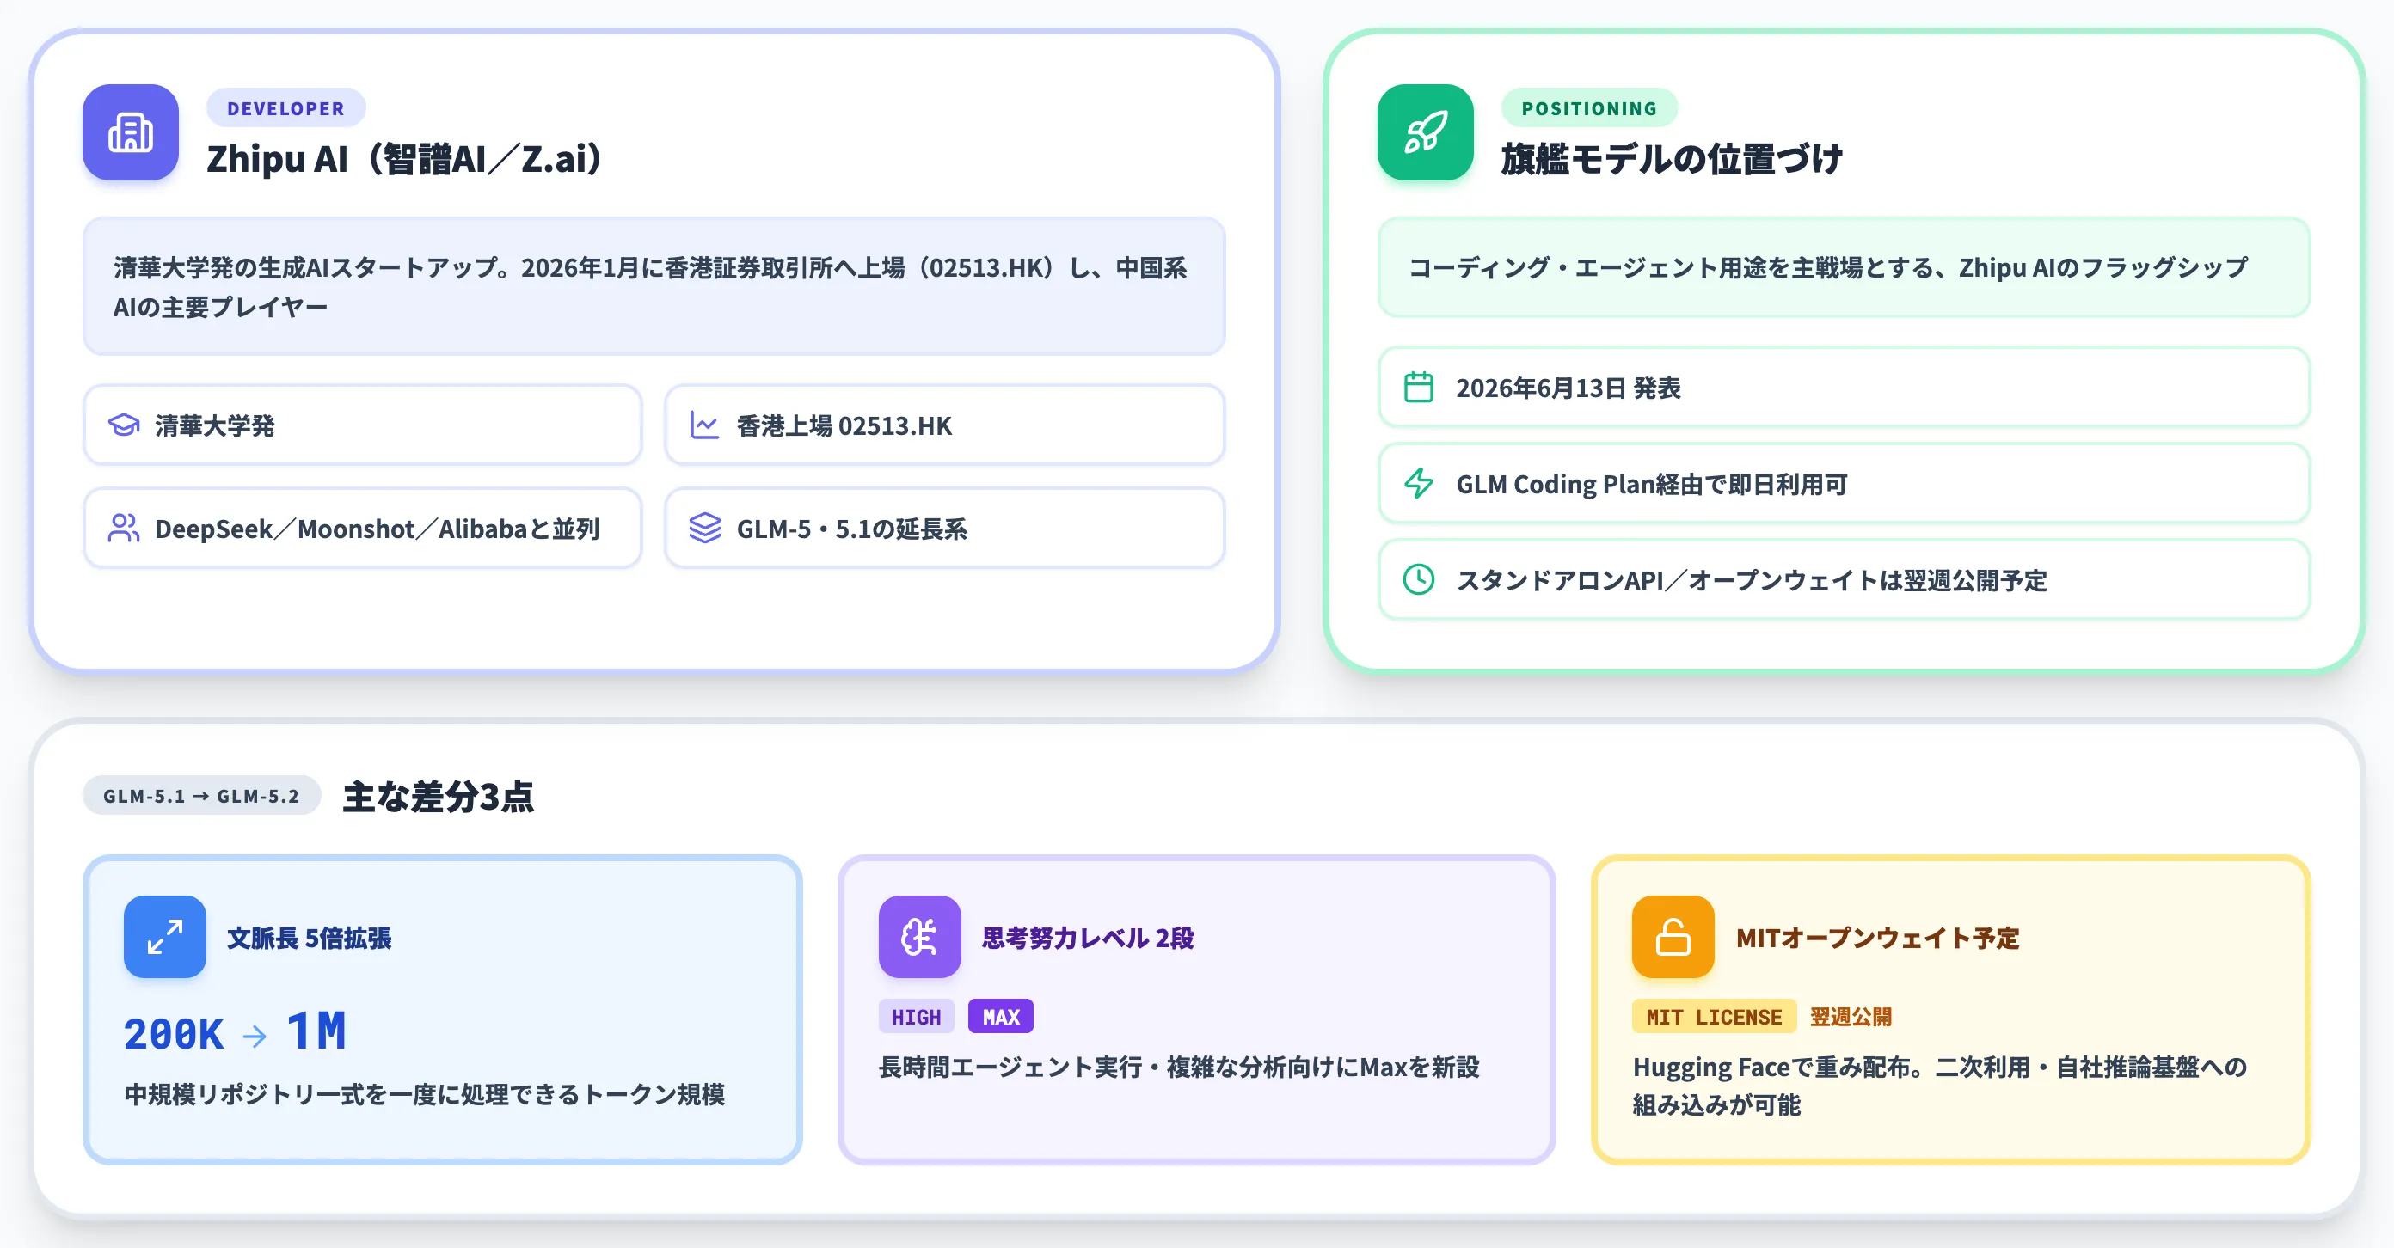The width and height of the screenshot is (2394, 1248).
Task: Select the 清華大学発 chip
Action: tap(362, 425)
